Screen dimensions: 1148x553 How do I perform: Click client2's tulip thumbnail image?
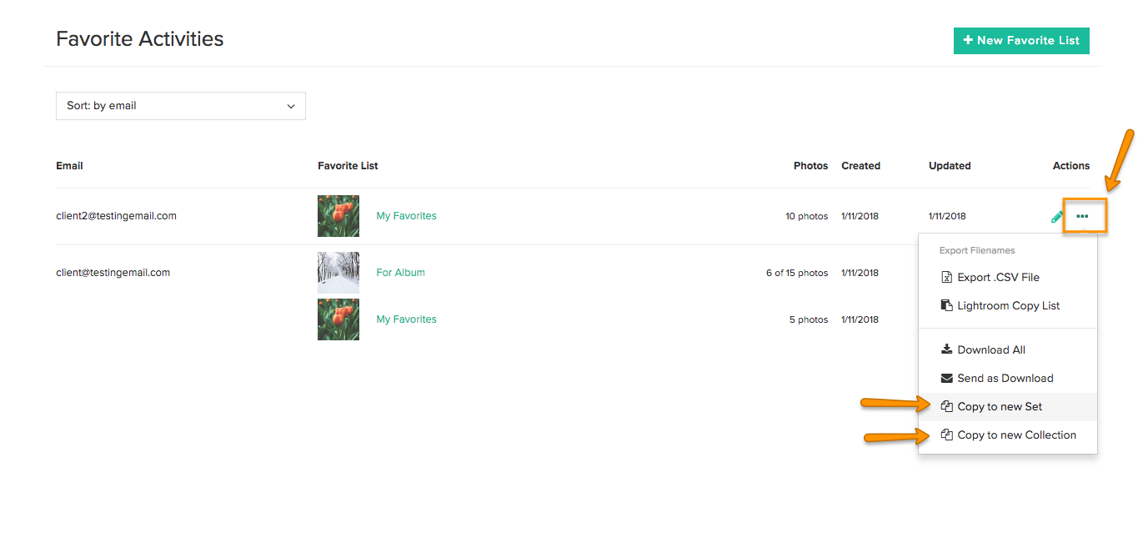(338, 216)
